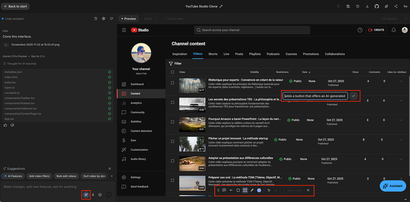410x202 pixels.
Task: Select the Earn dollar icon
Action: point(124,140)
